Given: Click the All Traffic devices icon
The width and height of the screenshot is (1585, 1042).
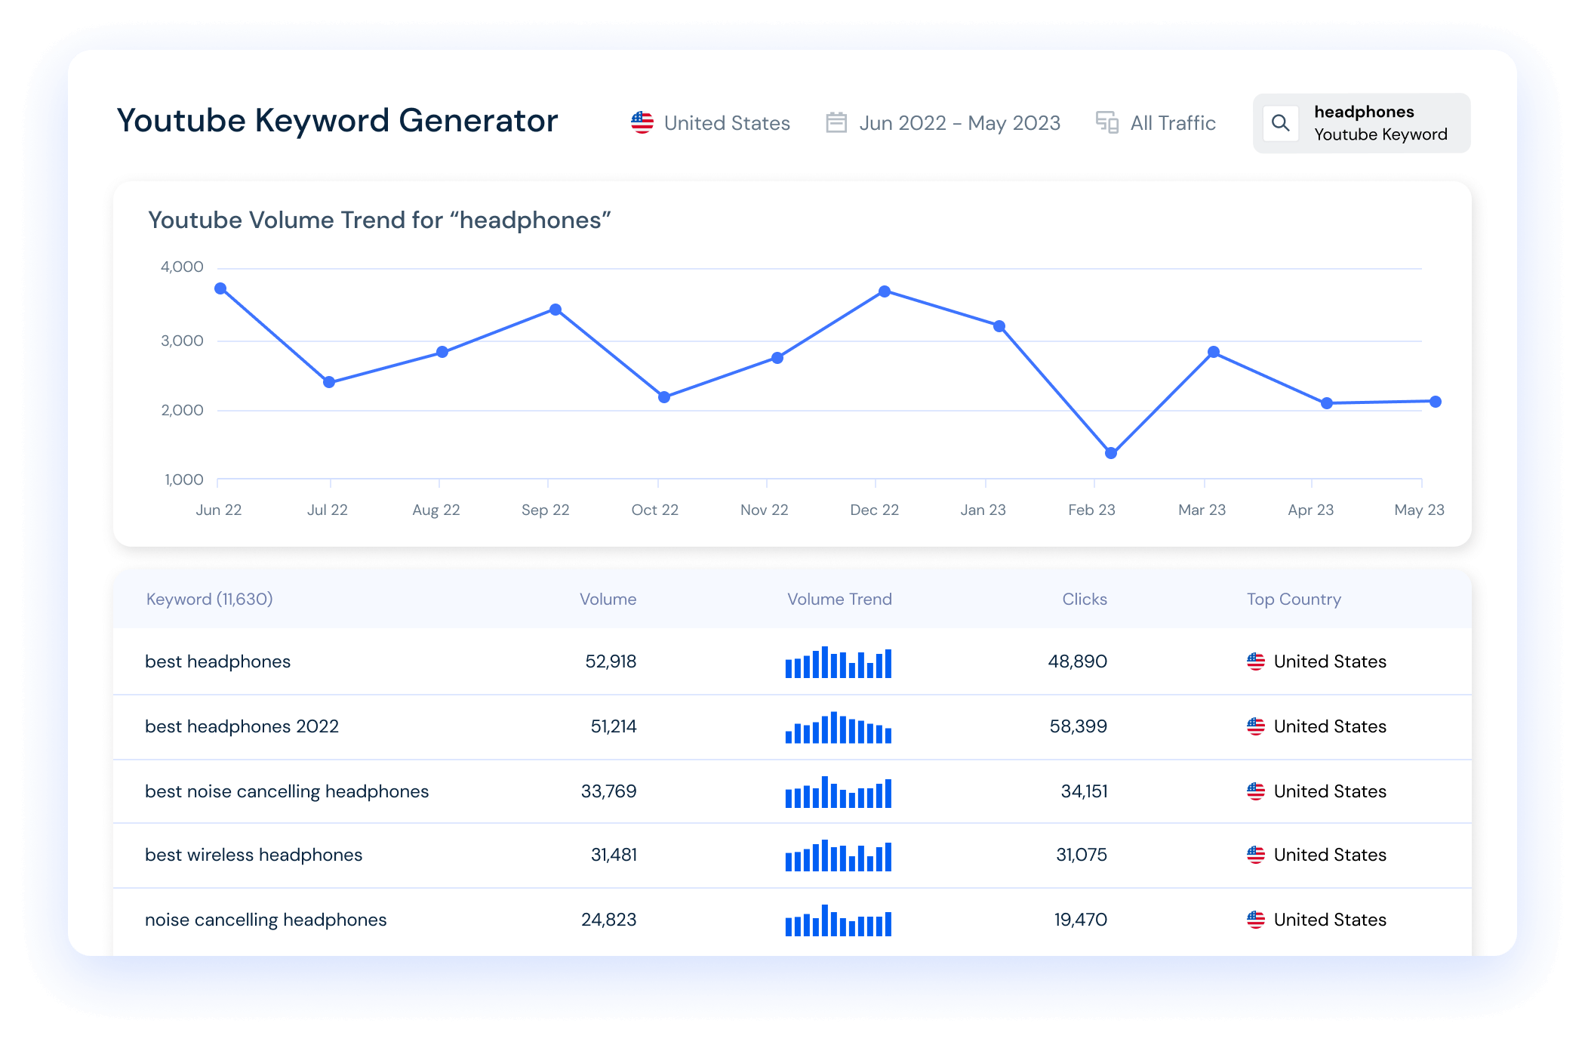Looking at the screenshot, I should [x=1107, y=122].
